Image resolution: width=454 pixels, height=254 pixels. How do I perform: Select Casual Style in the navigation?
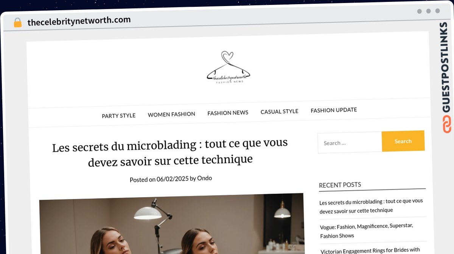[x=279, y=111]
